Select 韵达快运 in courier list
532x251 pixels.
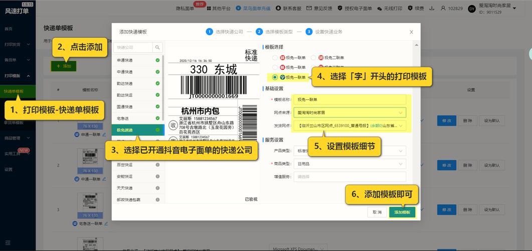point(138,95)
